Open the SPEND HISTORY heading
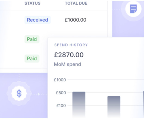144x120 pixels. pyautogui.click(x=71, y=45)
